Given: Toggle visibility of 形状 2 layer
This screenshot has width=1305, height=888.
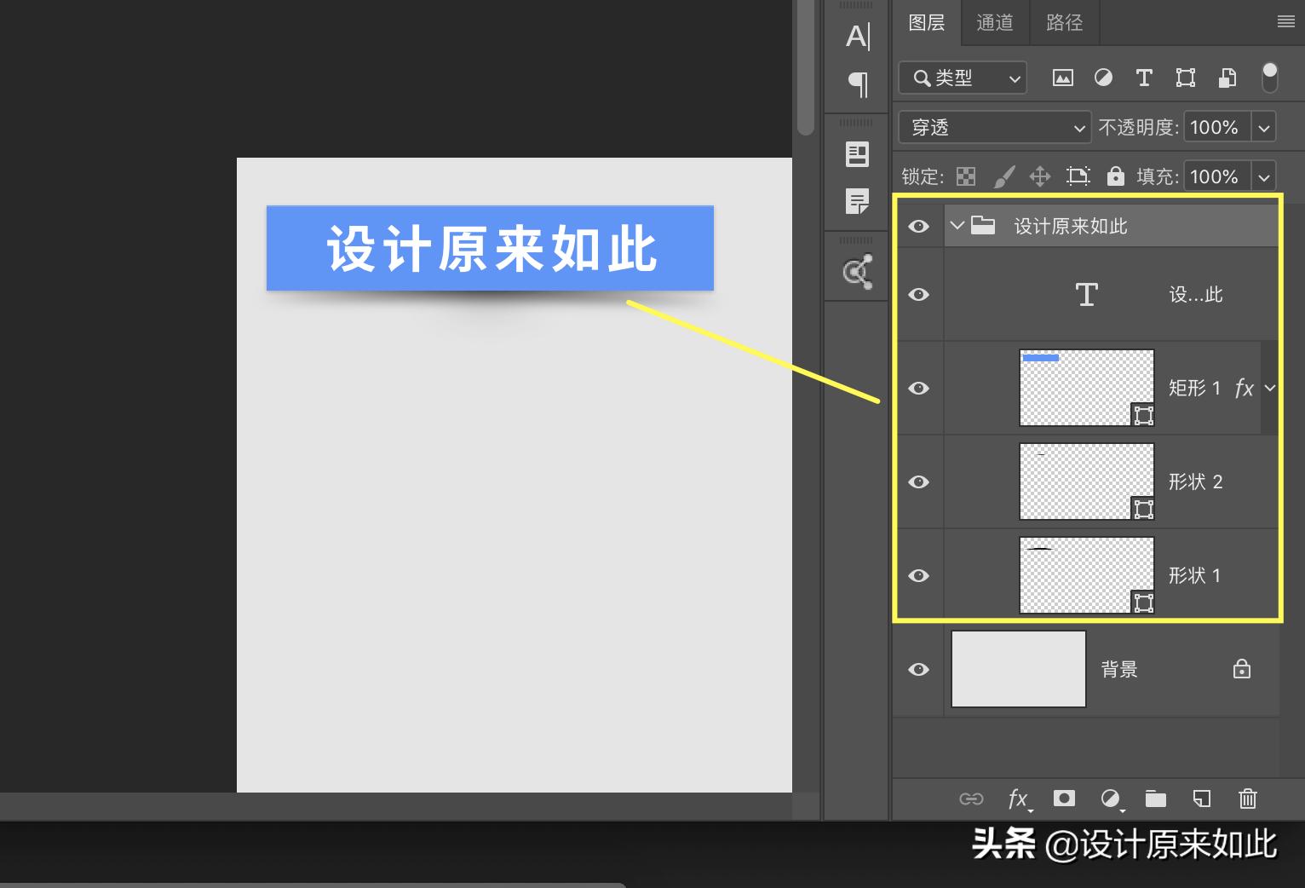Looking at the screenshot, I should [x=919, y=482].
